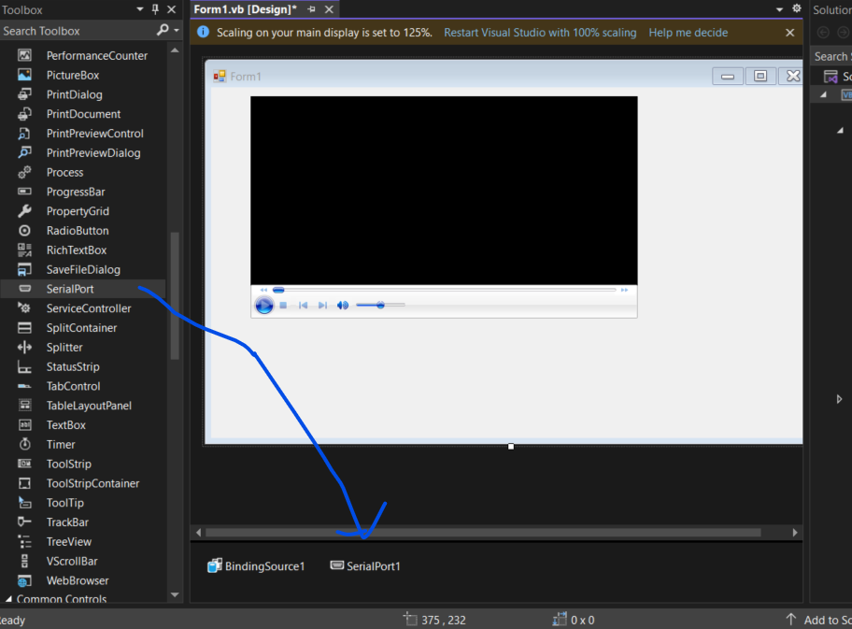The width and height of the screenshot is (852, 629).
Task: Click the media player volume slider
Action: [x=380, y=305]
